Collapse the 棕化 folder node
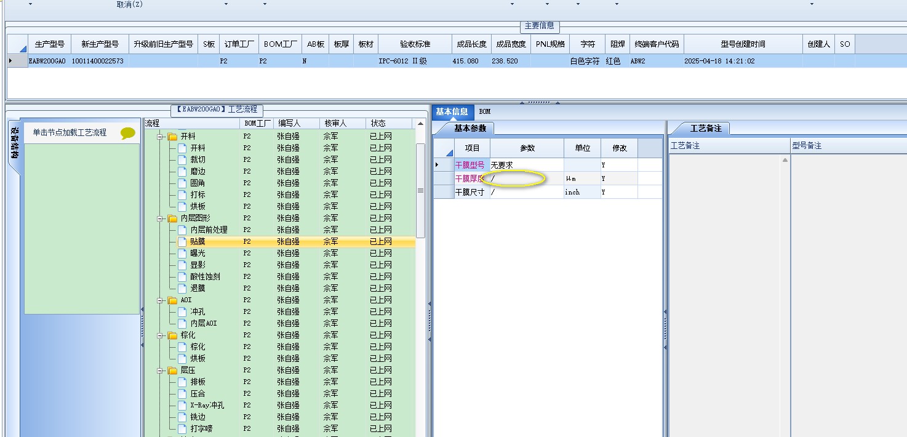 pyautogui.click(x=161, y=335)
